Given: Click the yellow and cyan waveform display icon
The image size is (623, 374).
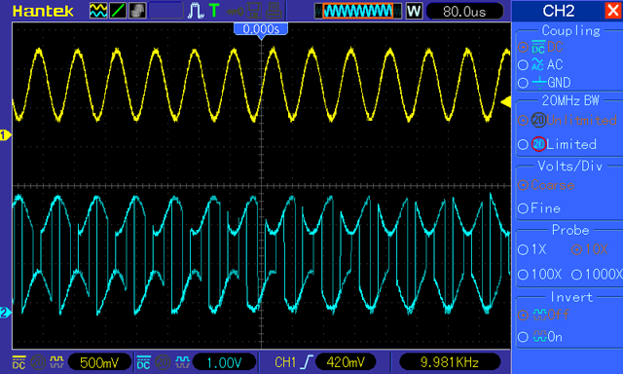Looking at the screenshot, I should click(98, 11).
